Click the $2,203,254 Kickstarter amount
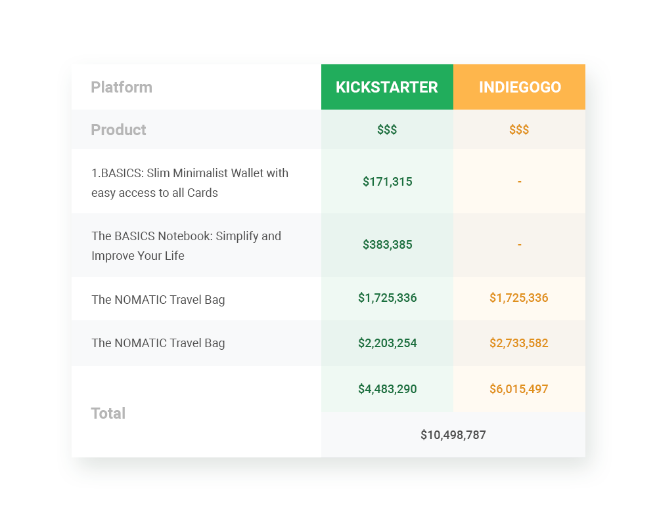The image size is (657, 525). tap(388, 343)
